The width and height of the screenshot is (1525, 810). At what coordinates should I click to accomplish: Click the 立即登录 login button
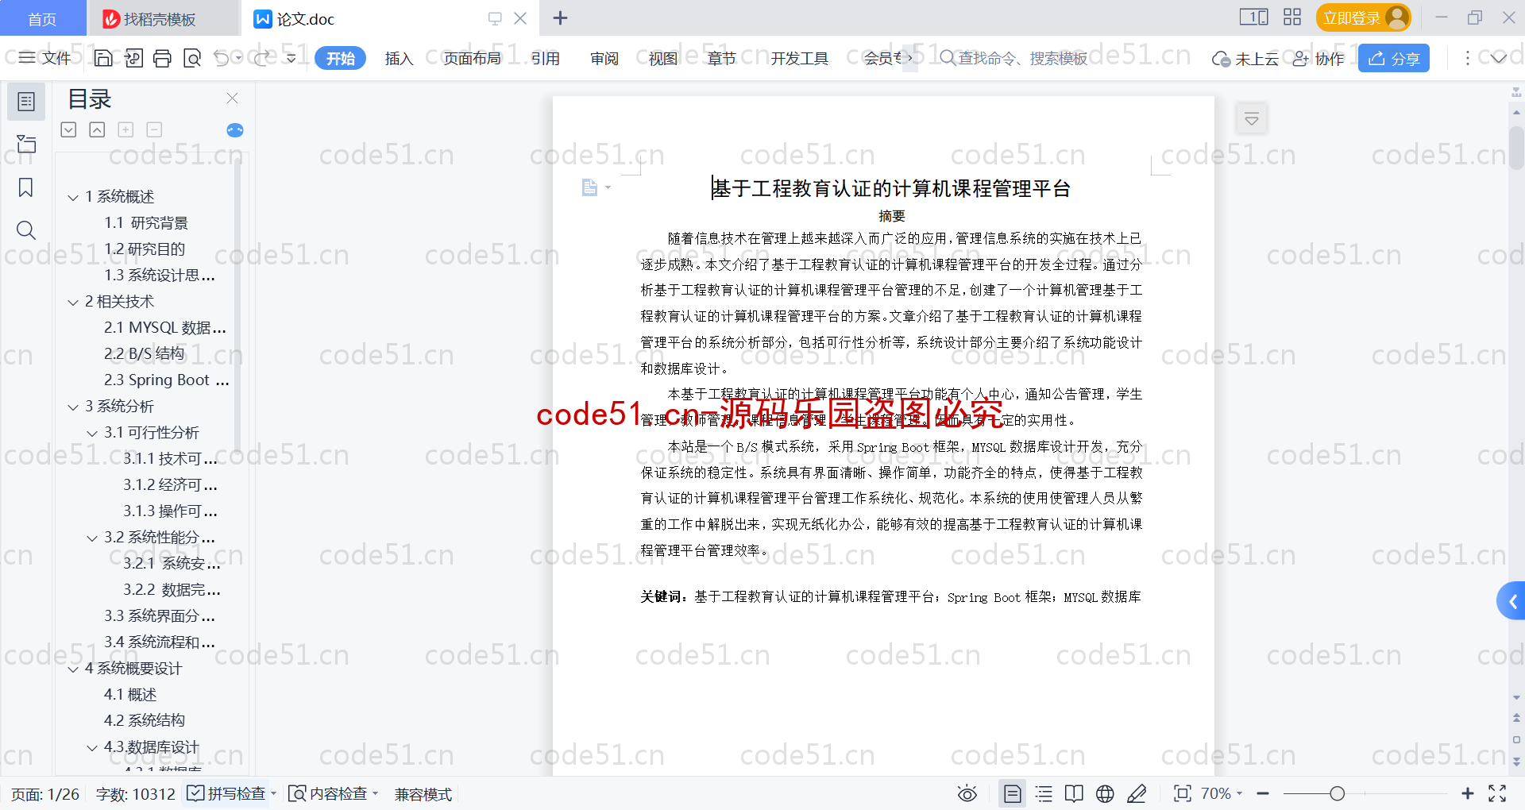coord(1363,17)
